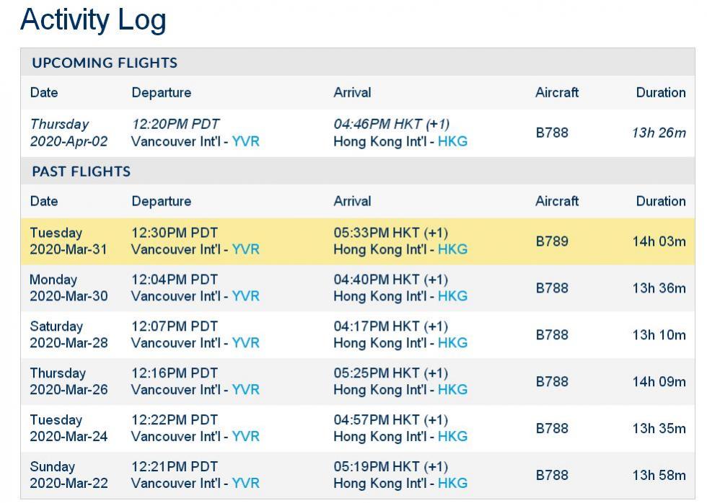Open HKG link for Mar-31 flight

point(452,249)
